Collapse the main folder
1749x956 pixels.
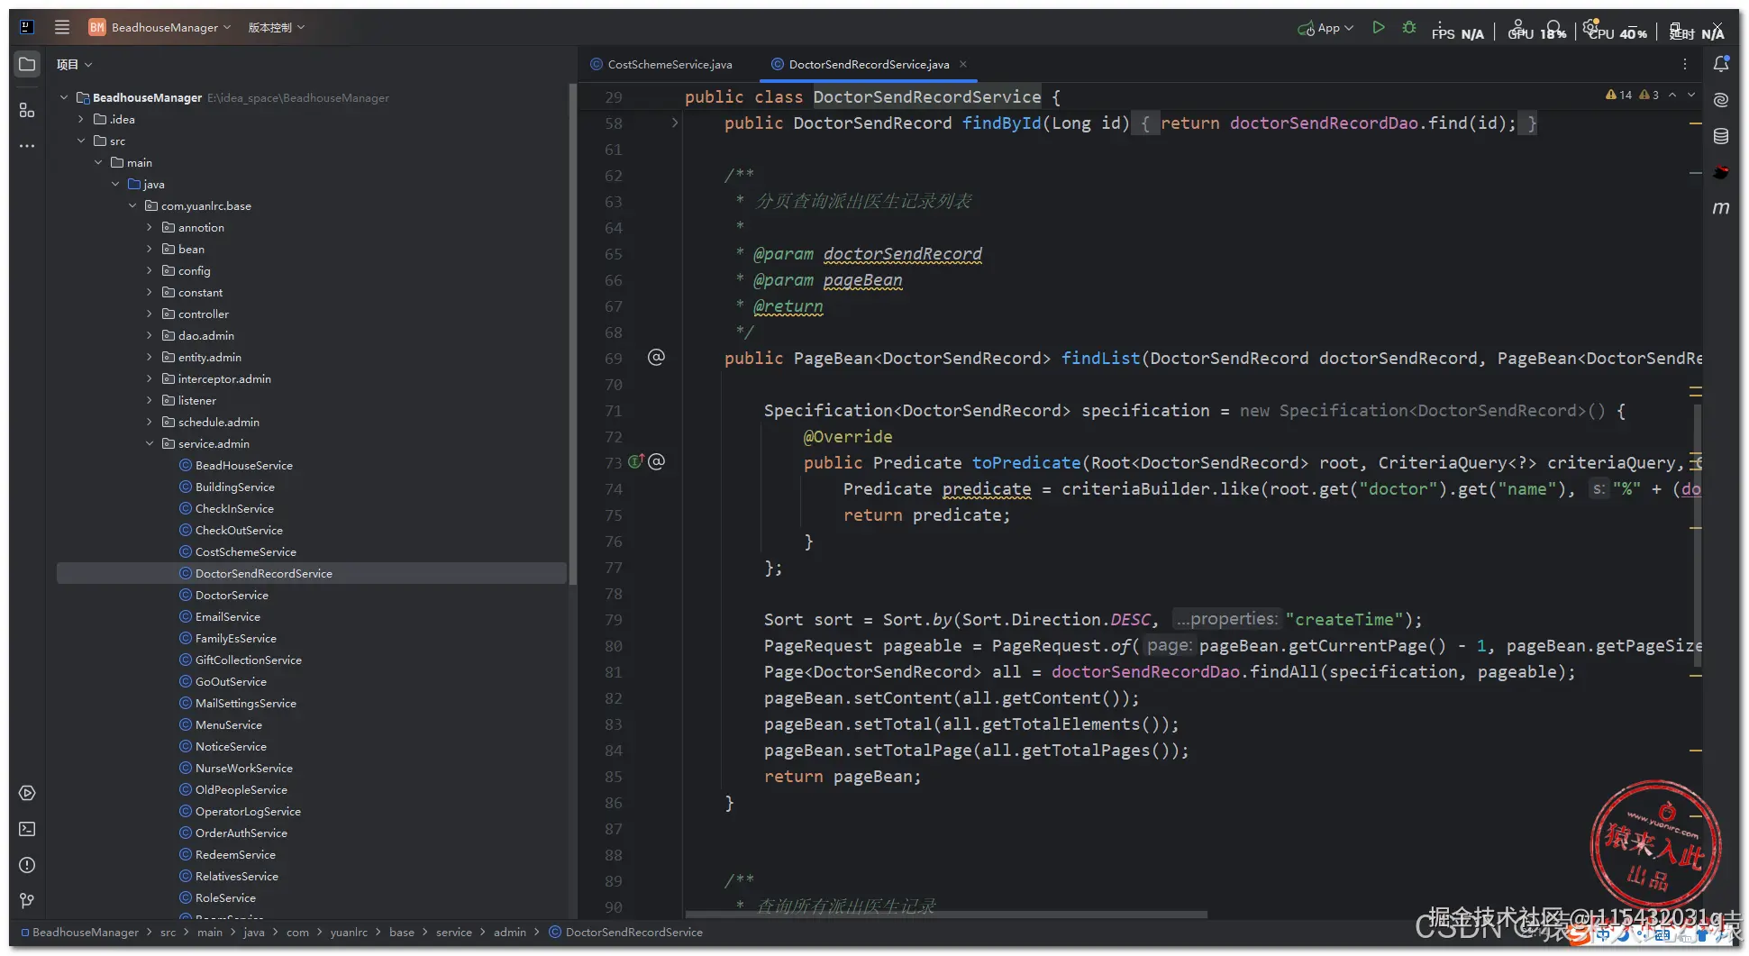tap(98, 162)
